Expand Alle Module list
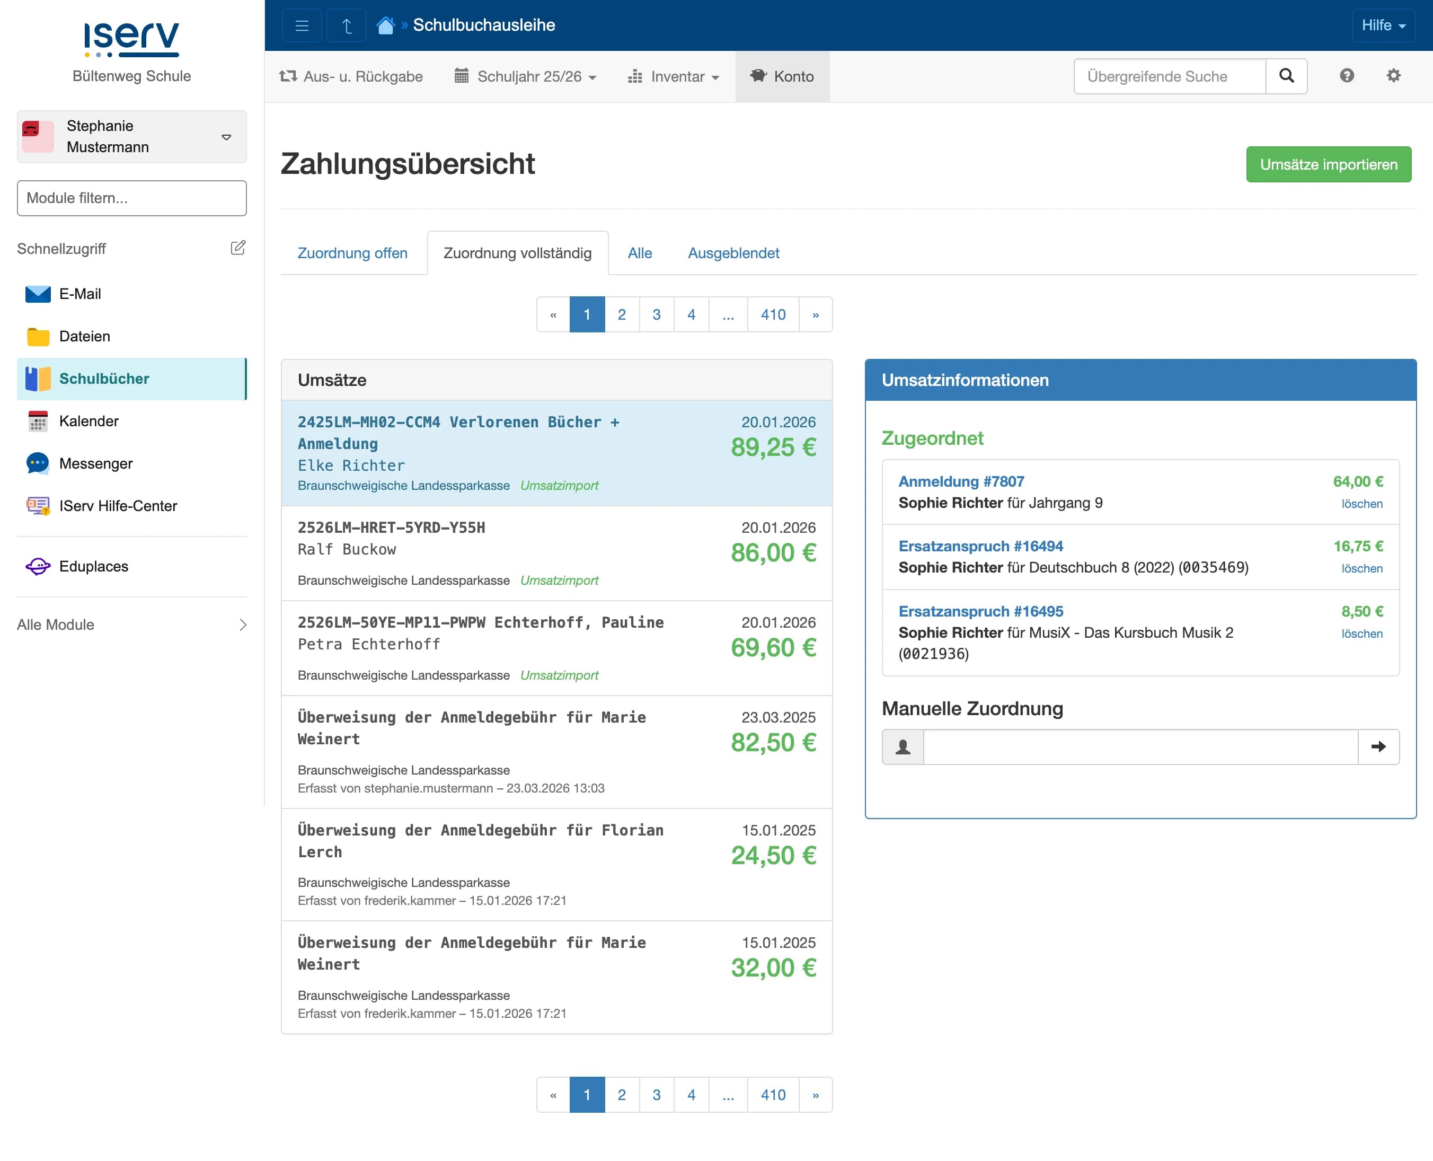 point(131,625)
